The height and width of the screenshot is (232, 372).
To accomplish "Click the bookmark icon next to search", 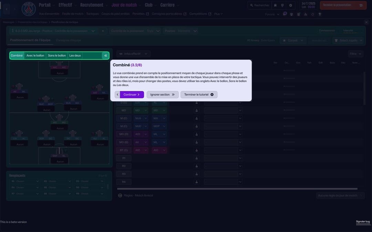I will coord(275,5).
